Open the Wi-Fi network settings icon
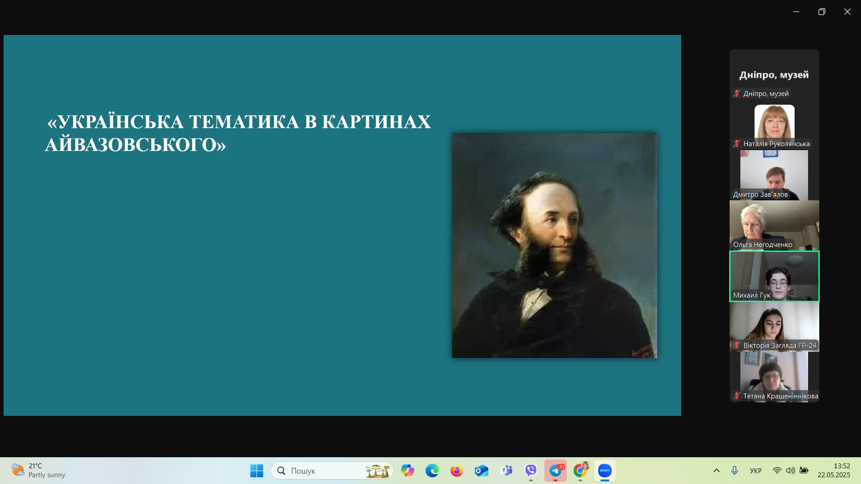The image size is (861, 484). point(777,471)
